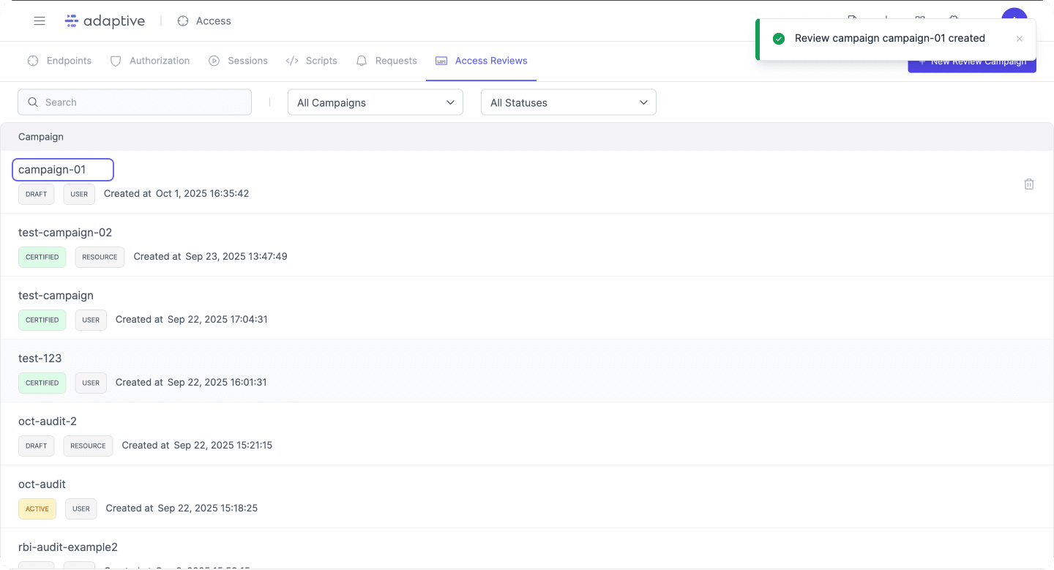Image resolution: width=1054 pixels, height=570 pixels.
Task: Open the Access module switcher
Action: (204, 21)
